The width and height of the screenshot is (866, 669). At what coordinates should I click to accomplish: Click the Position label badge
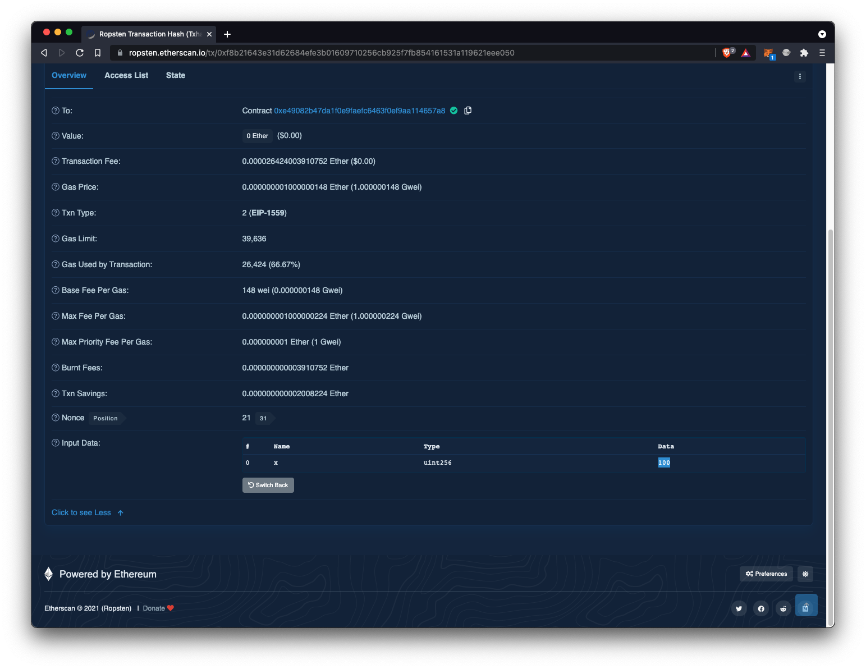pos(106,418)
